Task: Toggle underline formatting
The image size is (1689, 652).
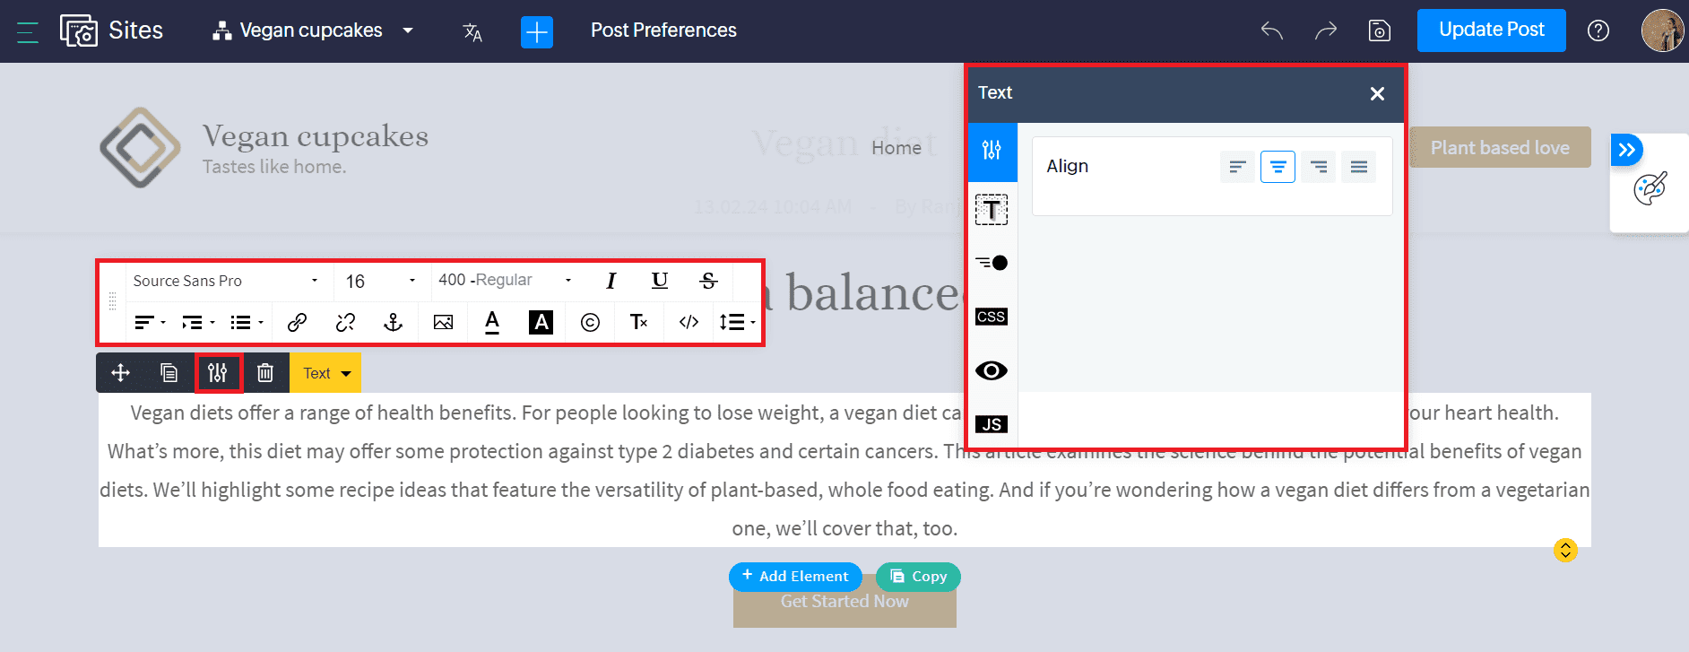Action: 660,281
